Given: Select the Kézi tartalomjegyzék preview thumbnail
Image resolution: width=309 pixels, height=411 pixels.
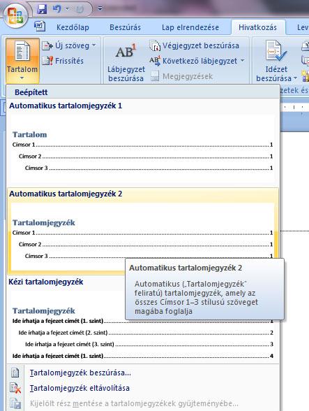Looking at the screenshot, I should tap(142, 326).
